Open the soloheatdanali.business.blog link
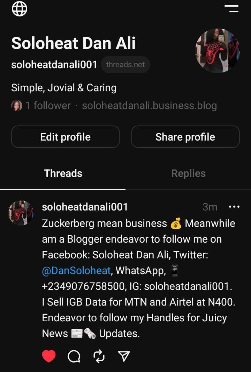251x372 pixels. point(149,106)
